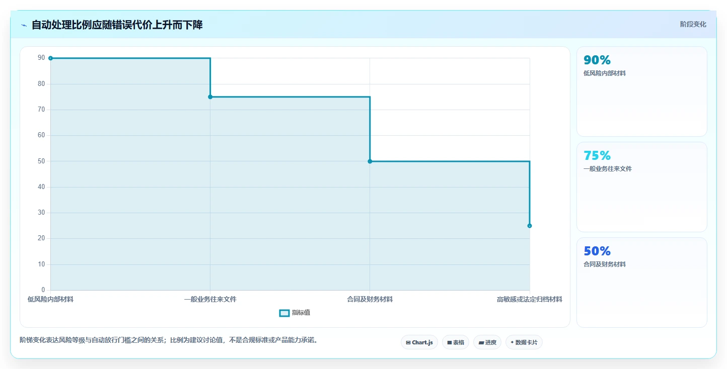
Task: Click the chart title 自动处理比例应随错误代价上升而下降
Action: click(117, 25)
